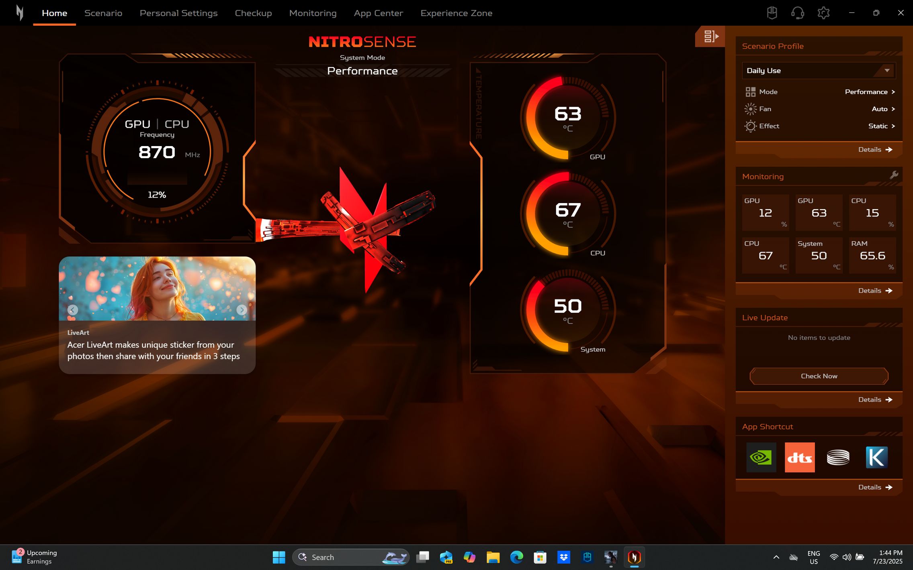Launch the NVIDIA app shortcut

point(761,457)
